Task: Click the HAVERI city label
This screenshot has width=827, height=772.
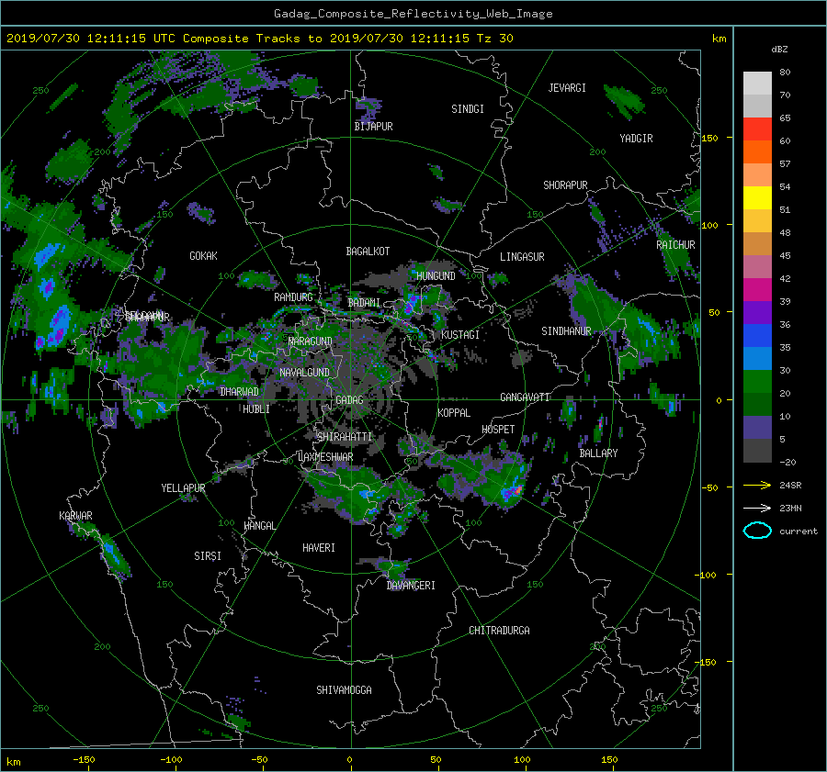Action: (x=319, y=548)
